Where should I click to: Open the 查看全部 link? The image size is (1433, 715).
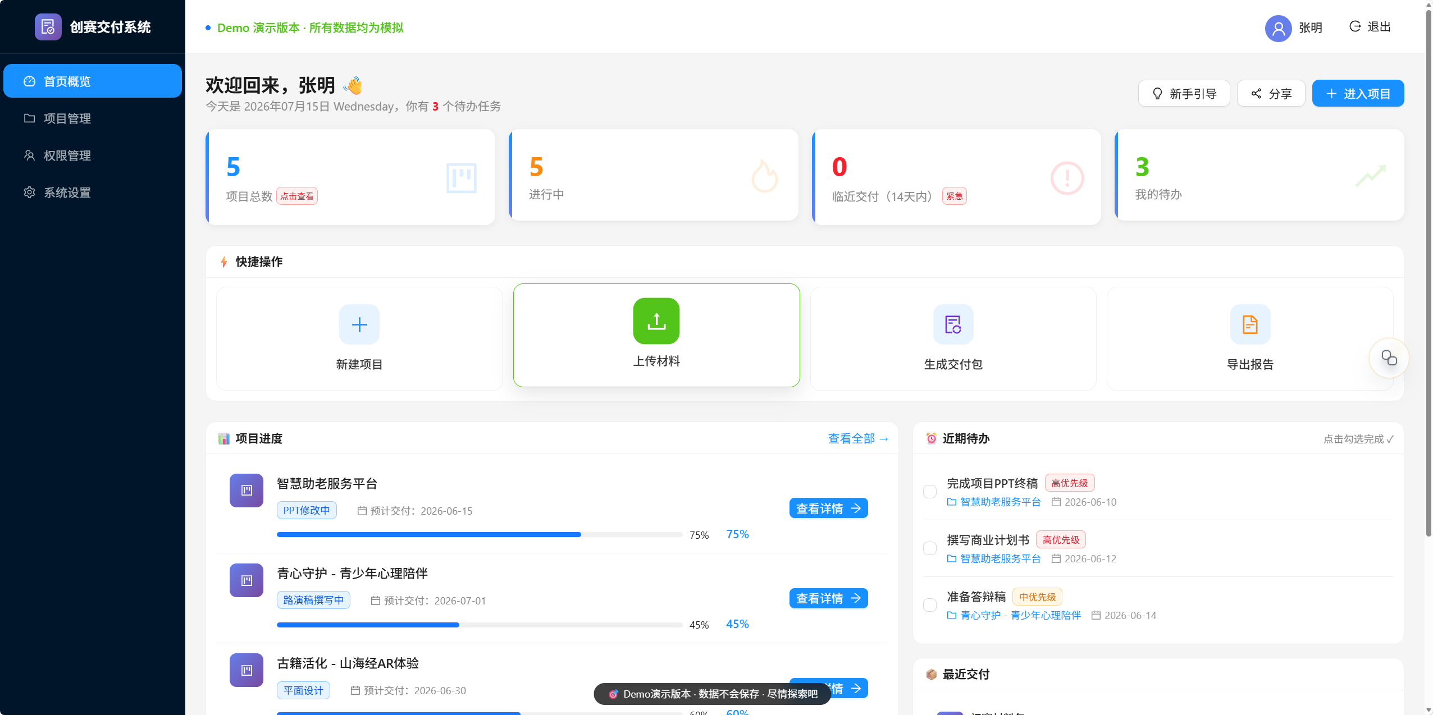point(858,438)
